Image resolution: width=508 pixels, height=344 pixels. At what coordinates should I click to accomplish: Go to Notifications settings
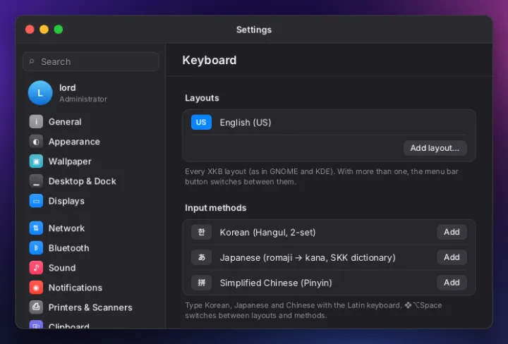point(91,288)
